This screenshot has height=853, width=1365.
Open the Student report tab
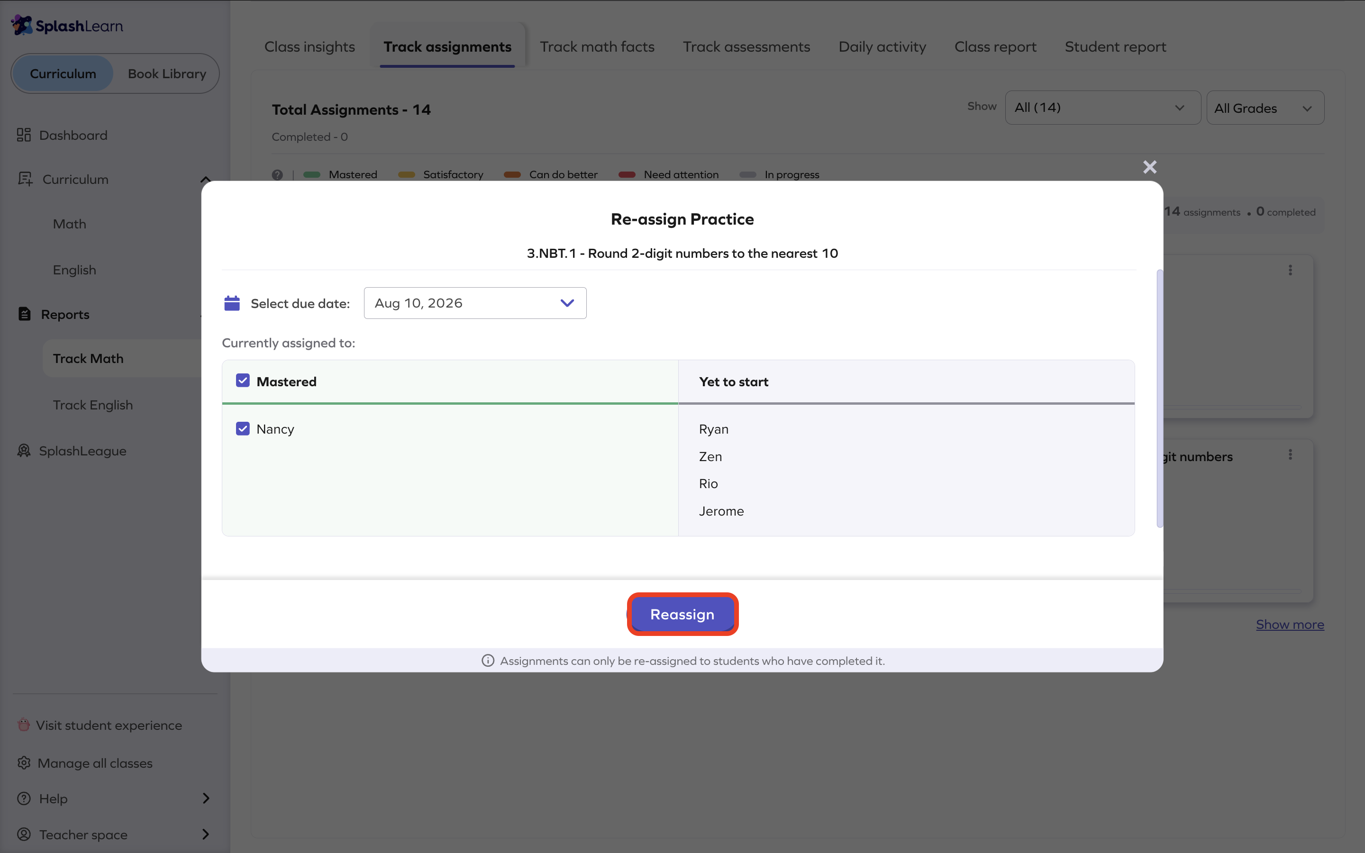click(x=1115, y=46)
